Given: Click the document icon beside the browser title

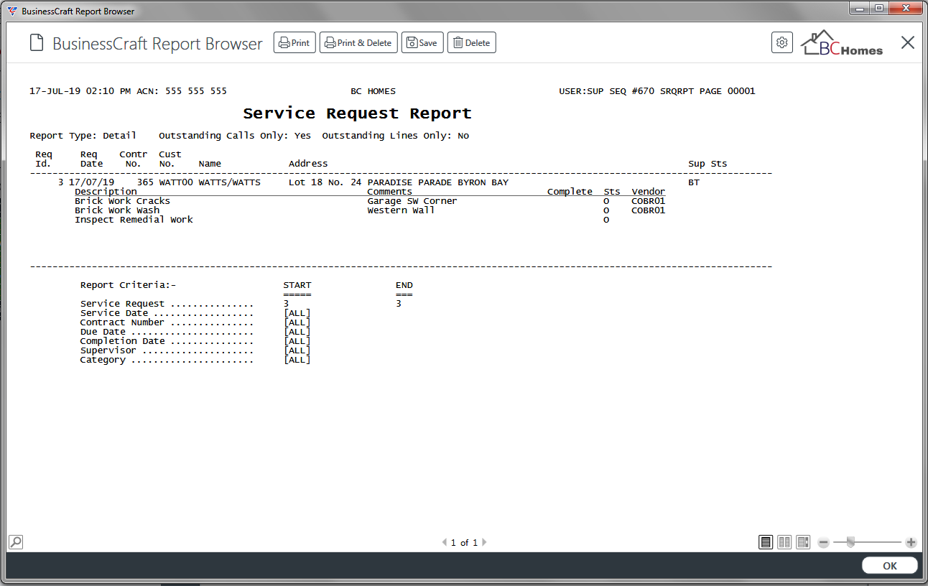Looking at the screenshot, I should (36, 43).
